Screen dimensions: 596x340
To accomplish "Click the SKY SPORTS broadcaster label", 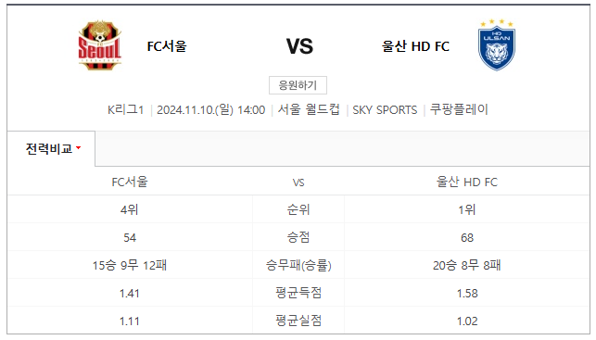I will [385, 110].
